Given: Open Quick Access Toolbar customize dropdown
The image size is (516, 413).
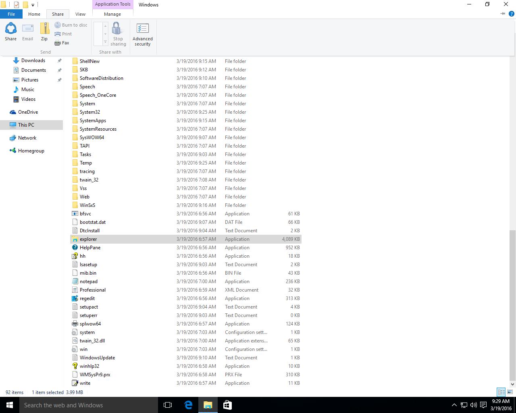Looking at the screenshot, I should (x=33, y=5).
